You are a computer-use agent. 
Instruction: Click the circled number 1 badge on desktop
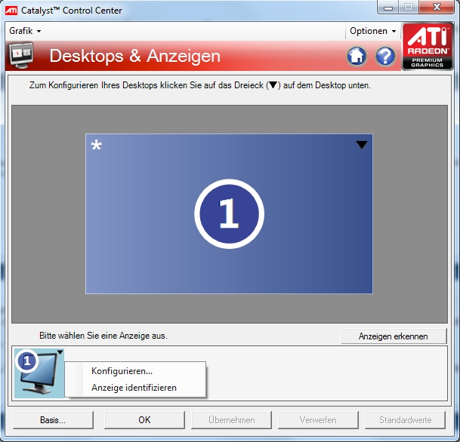229,213
